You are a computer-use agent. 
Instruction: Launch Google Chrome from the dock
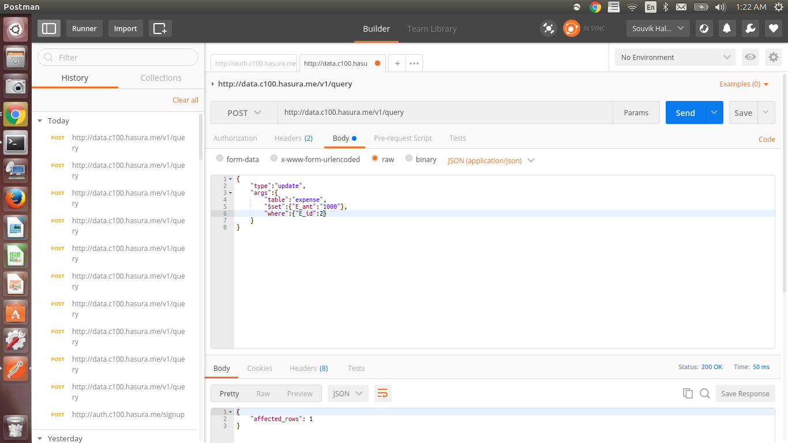[x=16, y=114]
